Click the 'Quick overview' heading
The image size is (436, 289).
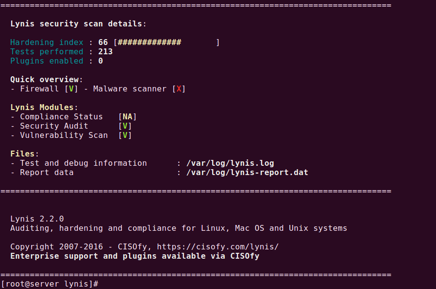(45, 80)
